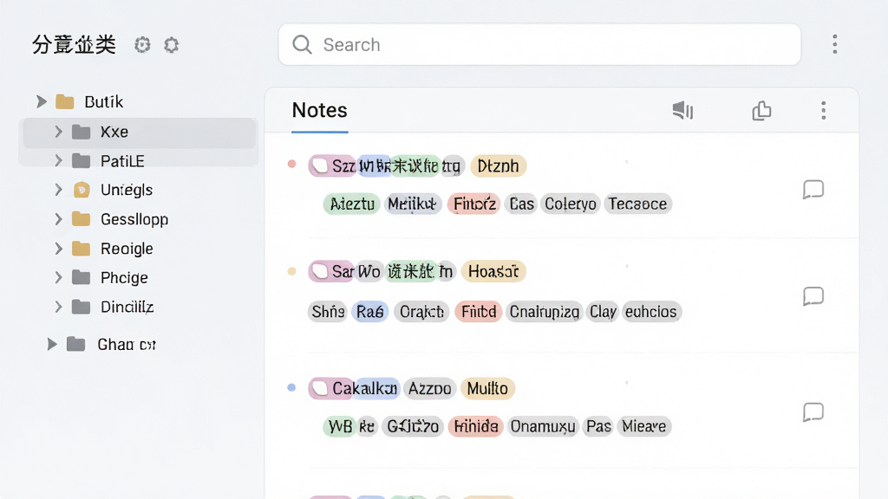Expand the Gessllopp folder chevron
This screenshot has height=499, width=888.
58,219
